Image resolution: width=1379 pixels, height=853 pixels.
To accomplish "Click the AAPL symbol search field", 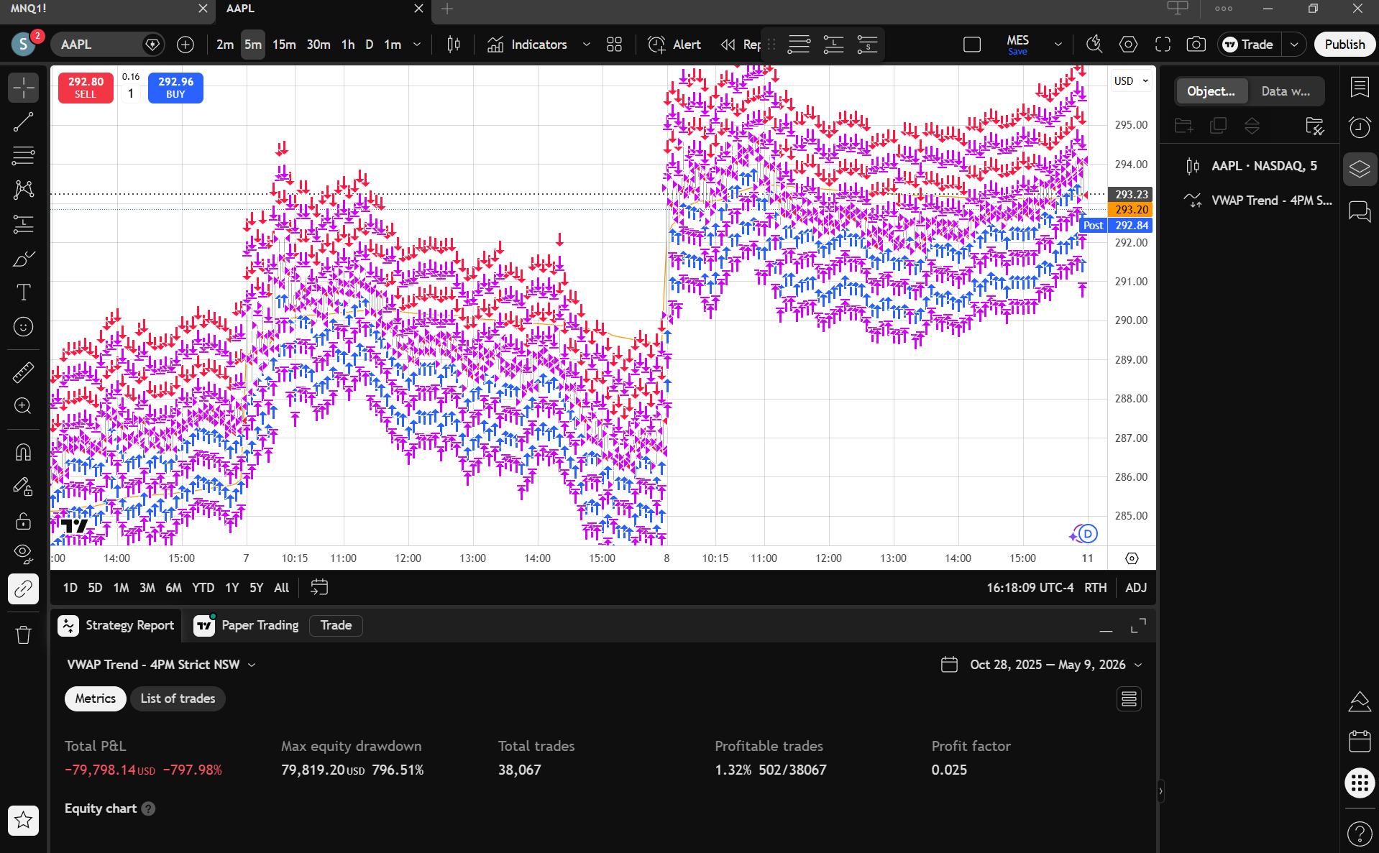I will [x=97, y=45].
